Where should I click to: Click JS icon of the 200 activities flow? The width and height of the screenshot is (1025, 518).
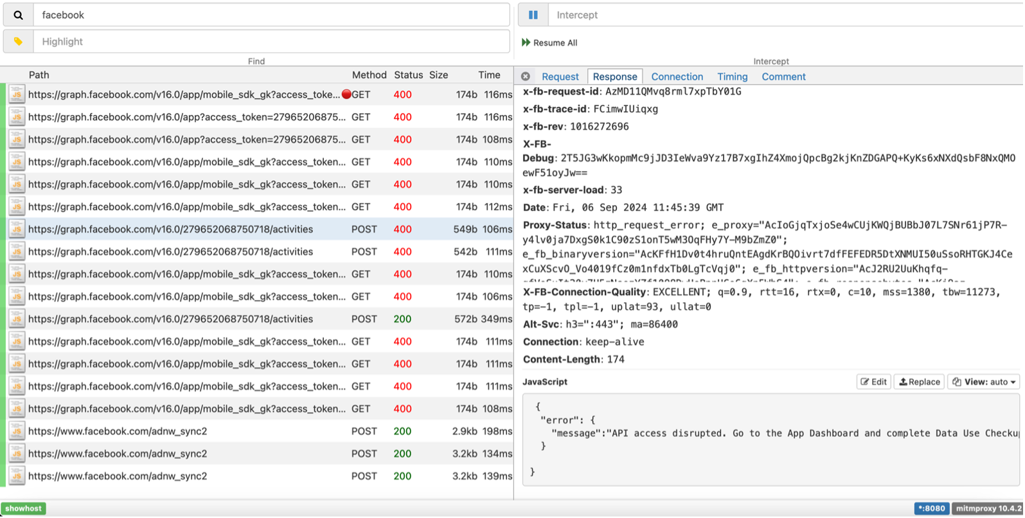17,319
